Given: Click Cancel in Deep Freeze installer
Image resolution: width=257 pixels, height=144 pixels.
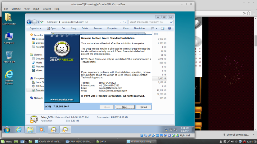Looking at the screenshot, I should [144, 107].
